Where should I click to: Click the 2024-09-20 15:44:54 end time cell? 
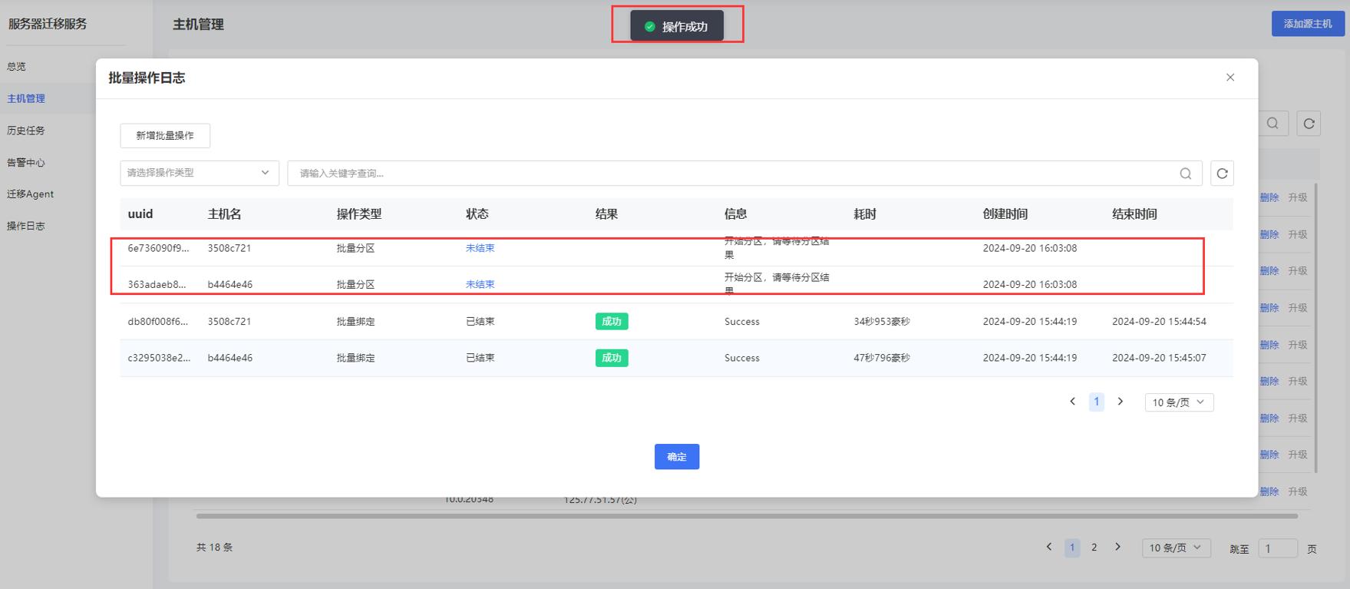pyautogui.click(x=1159, y=322)
